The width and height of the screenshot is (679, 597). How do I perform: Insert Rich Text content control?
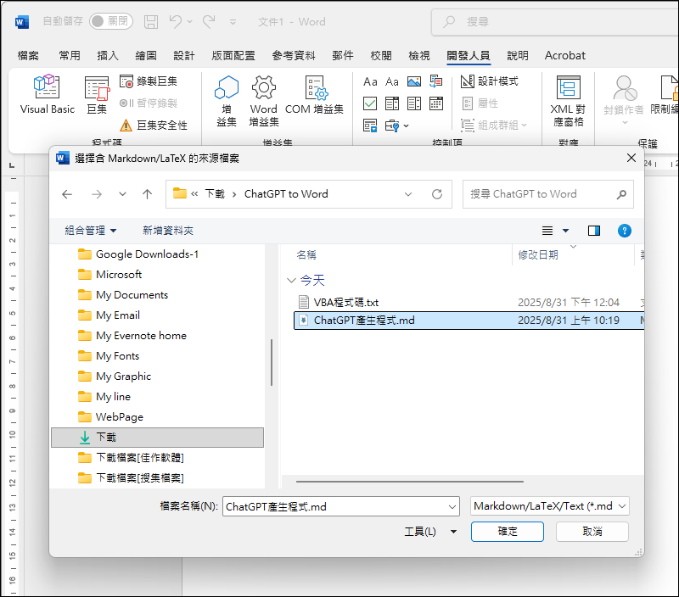click(370, 81)
